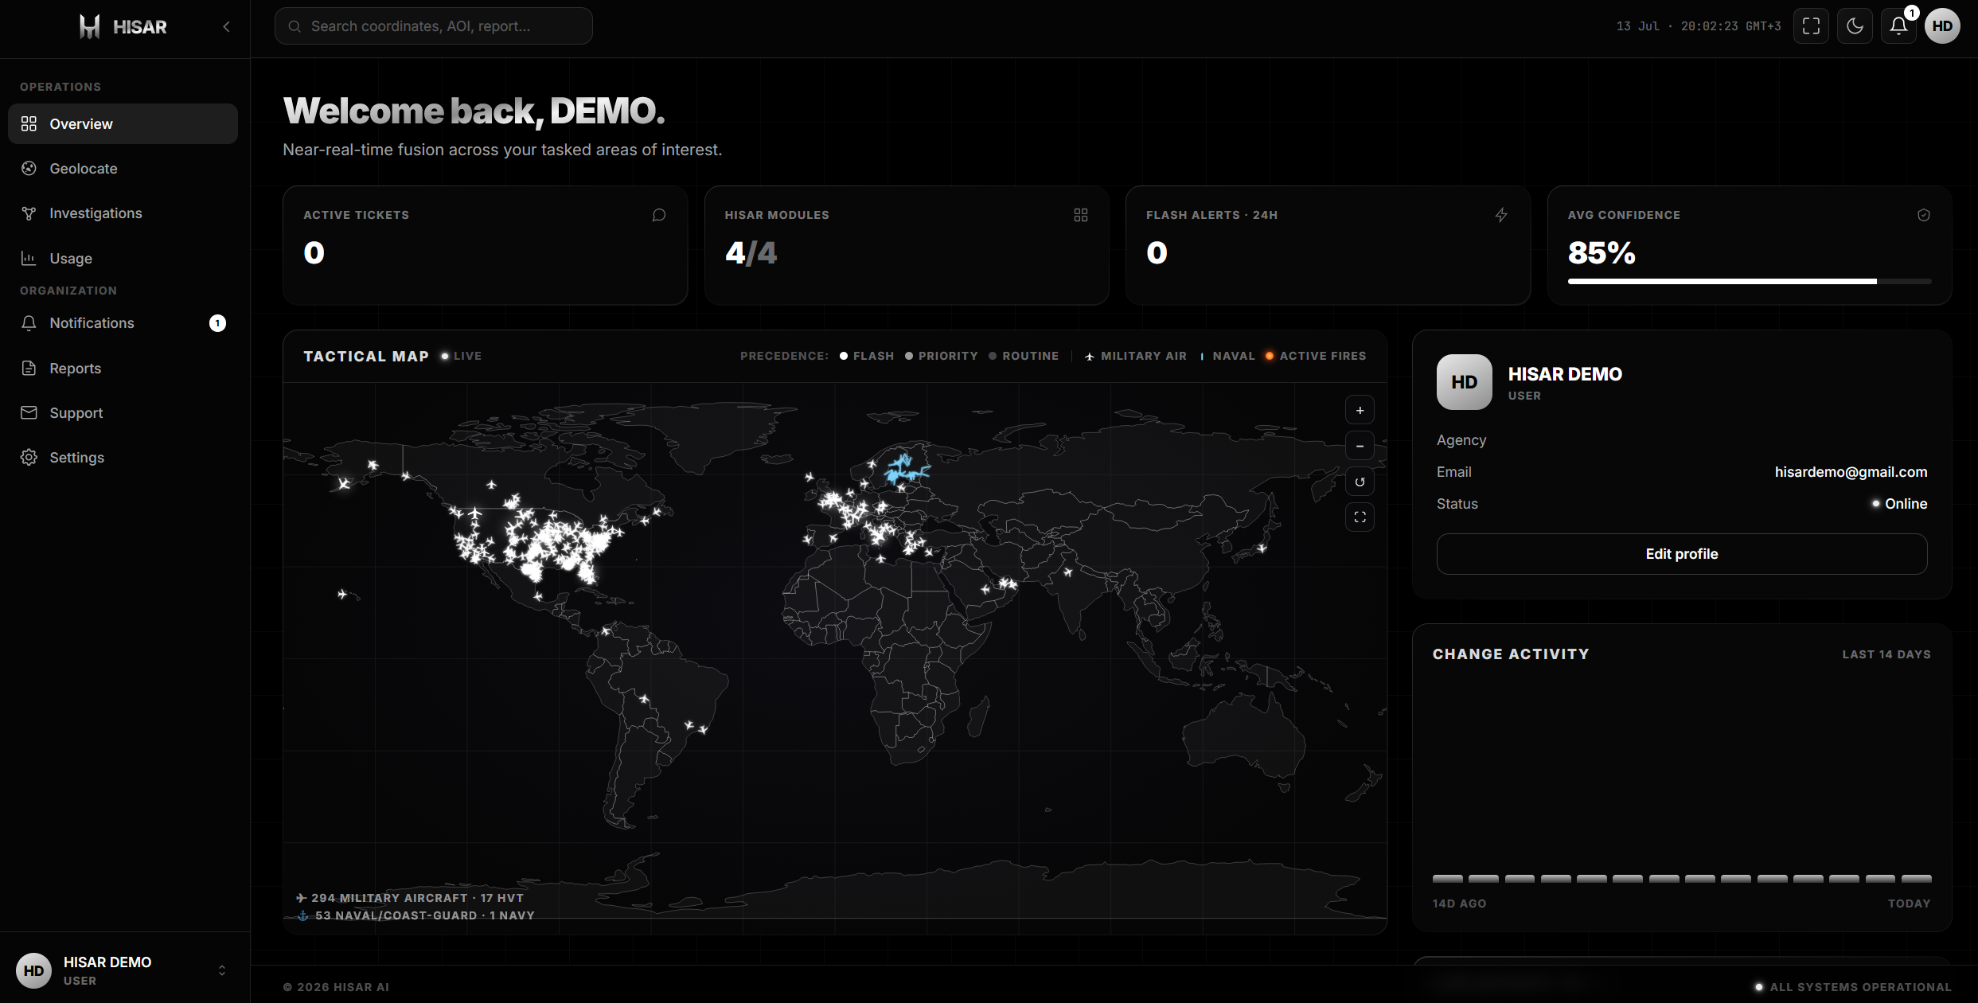Expand tactical map to fullscreen
This screenshot has height=1003, width=1978.
1360,517
